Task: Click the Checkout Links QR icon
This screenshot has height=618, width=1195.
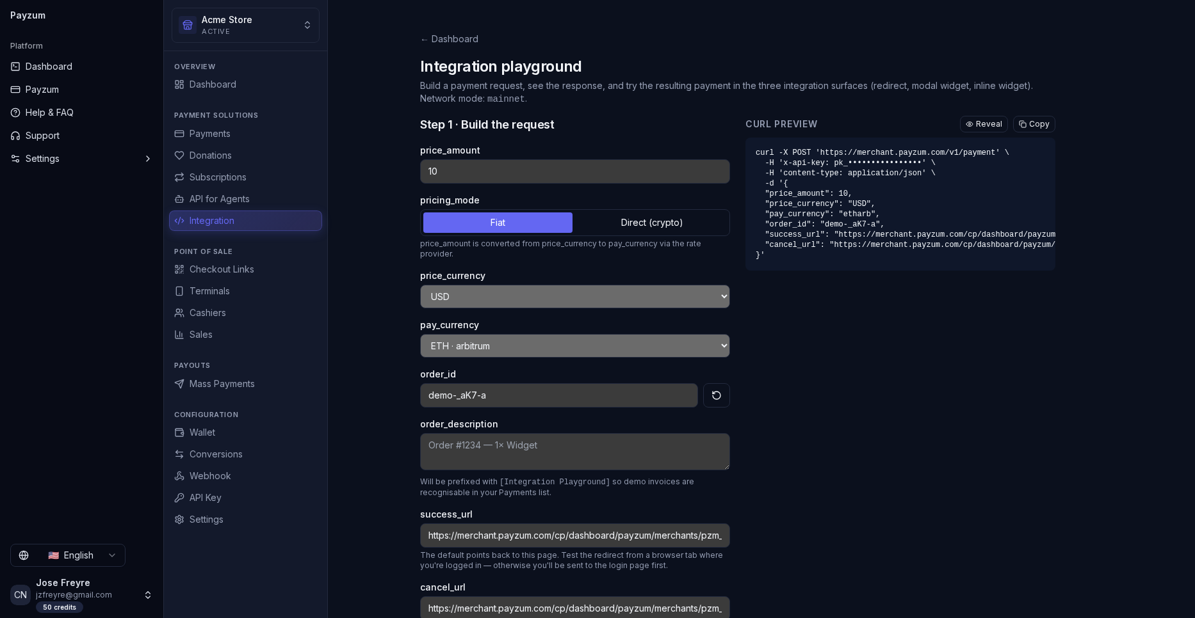Action: 179,269
